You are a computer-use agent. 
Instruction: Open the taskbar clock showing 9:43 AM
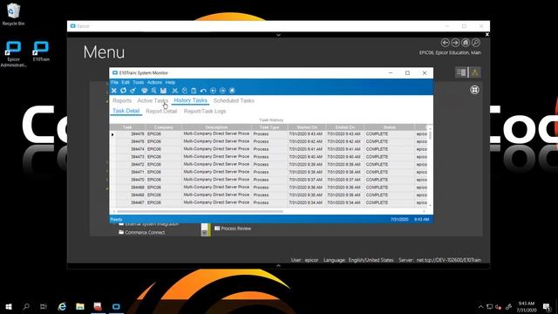(x=527, y=307)
